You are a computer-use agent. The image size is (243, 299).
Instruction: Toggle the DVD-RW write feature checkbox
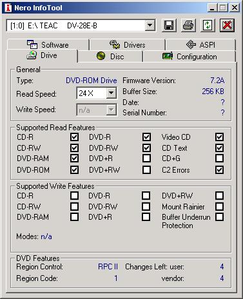(x=146, y=206)
